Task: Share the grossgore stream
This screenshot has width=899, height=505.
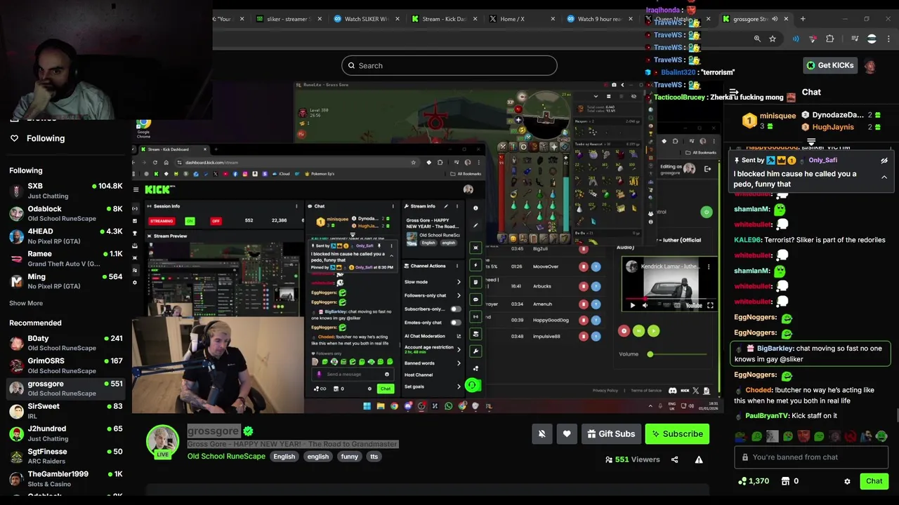Action: point(674,459)
